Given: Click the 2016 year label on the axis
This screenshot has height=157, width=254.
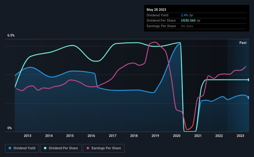Looking at the screenshot, I should pos(91,136).
